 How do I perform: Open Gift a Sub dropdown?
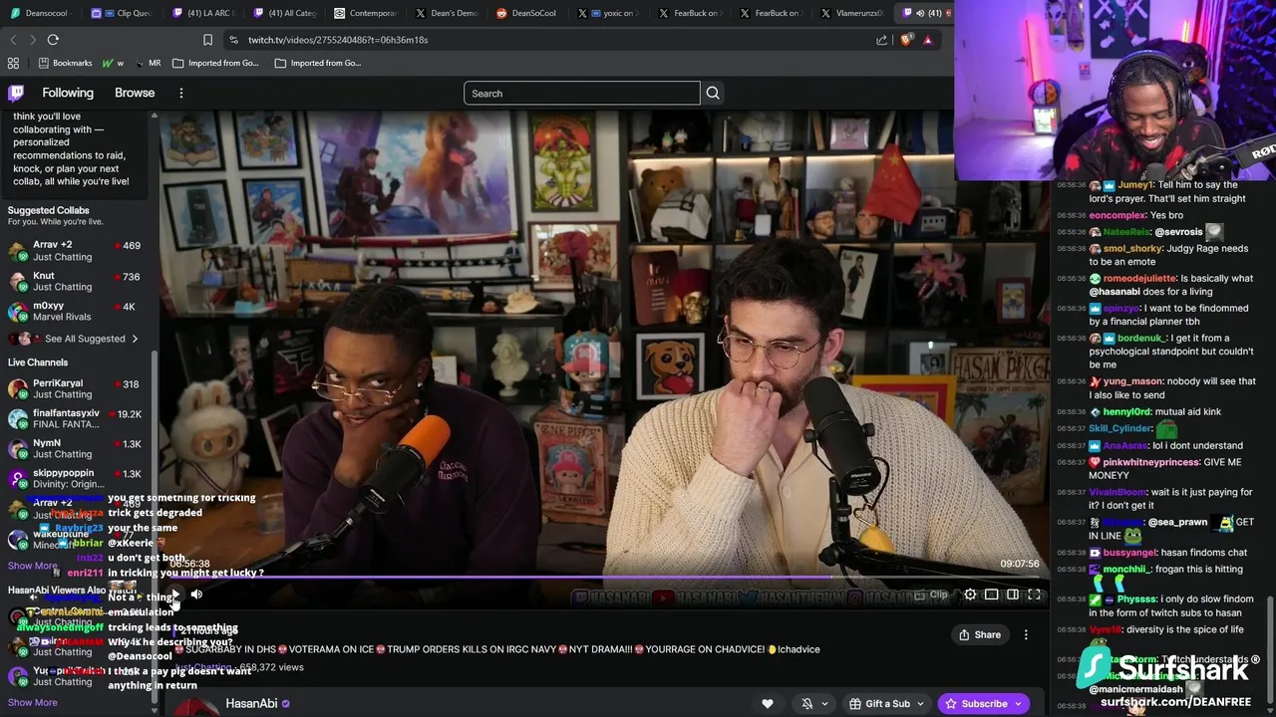(x=885, y=704)
